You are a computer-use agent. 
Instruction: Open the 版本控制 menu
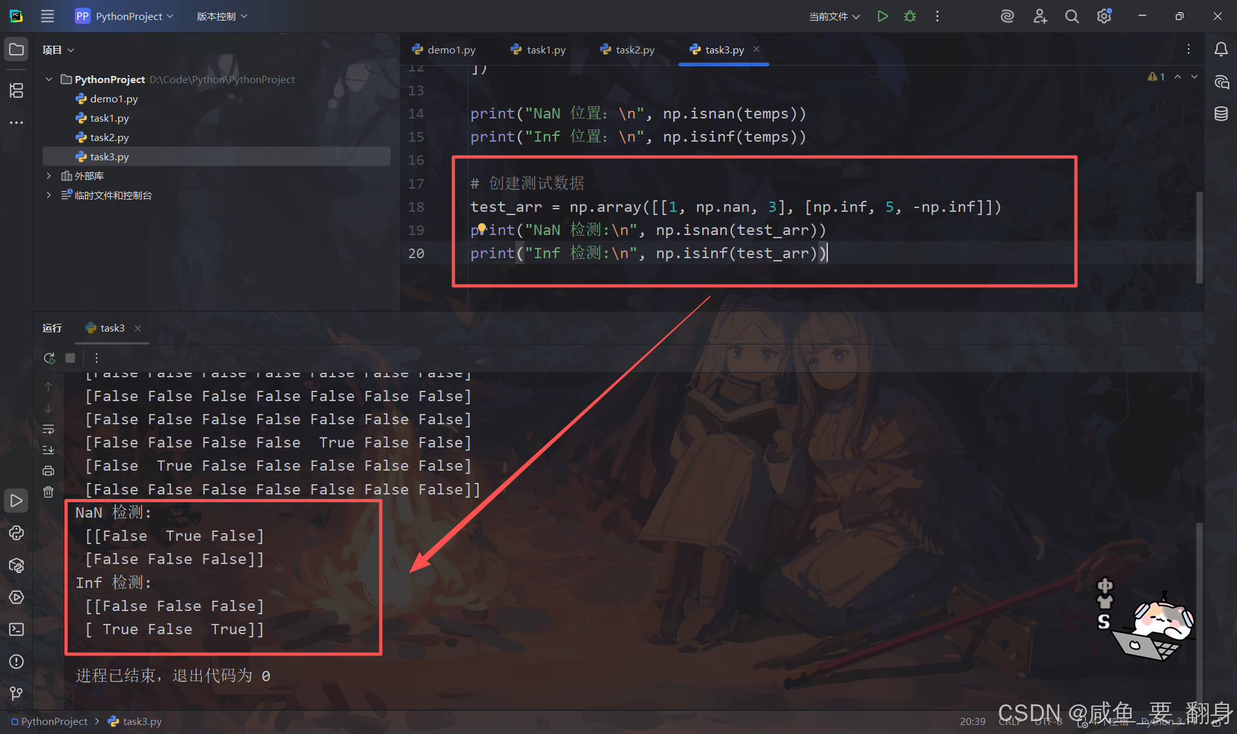tap(221, 16)
